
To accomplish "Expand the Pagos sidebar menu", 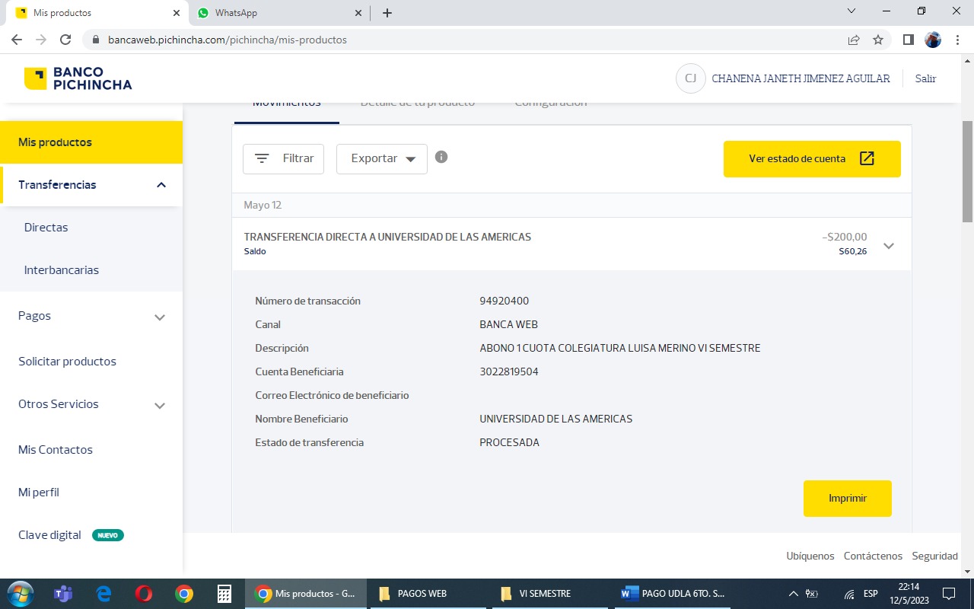I will pyautogui.click(x=160, y=317).
